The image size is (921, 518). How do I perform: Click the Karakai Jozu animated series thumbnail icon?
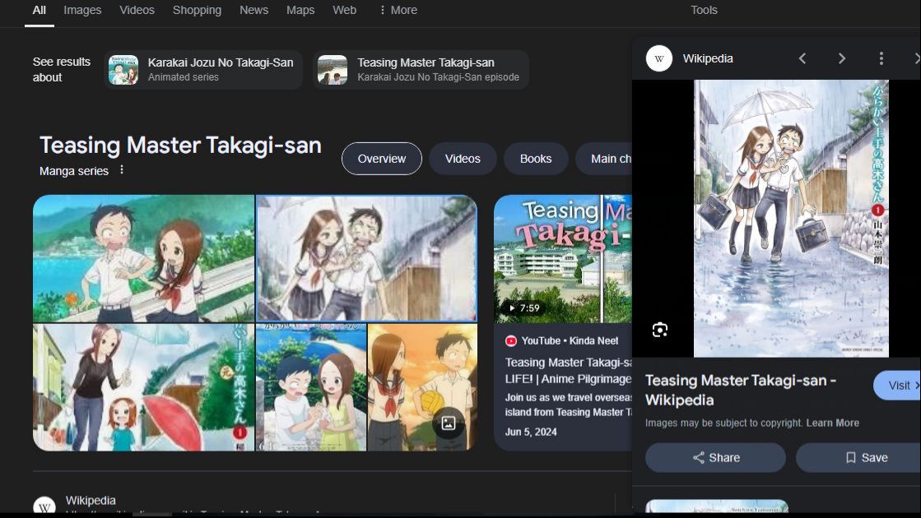pos(123,70)
